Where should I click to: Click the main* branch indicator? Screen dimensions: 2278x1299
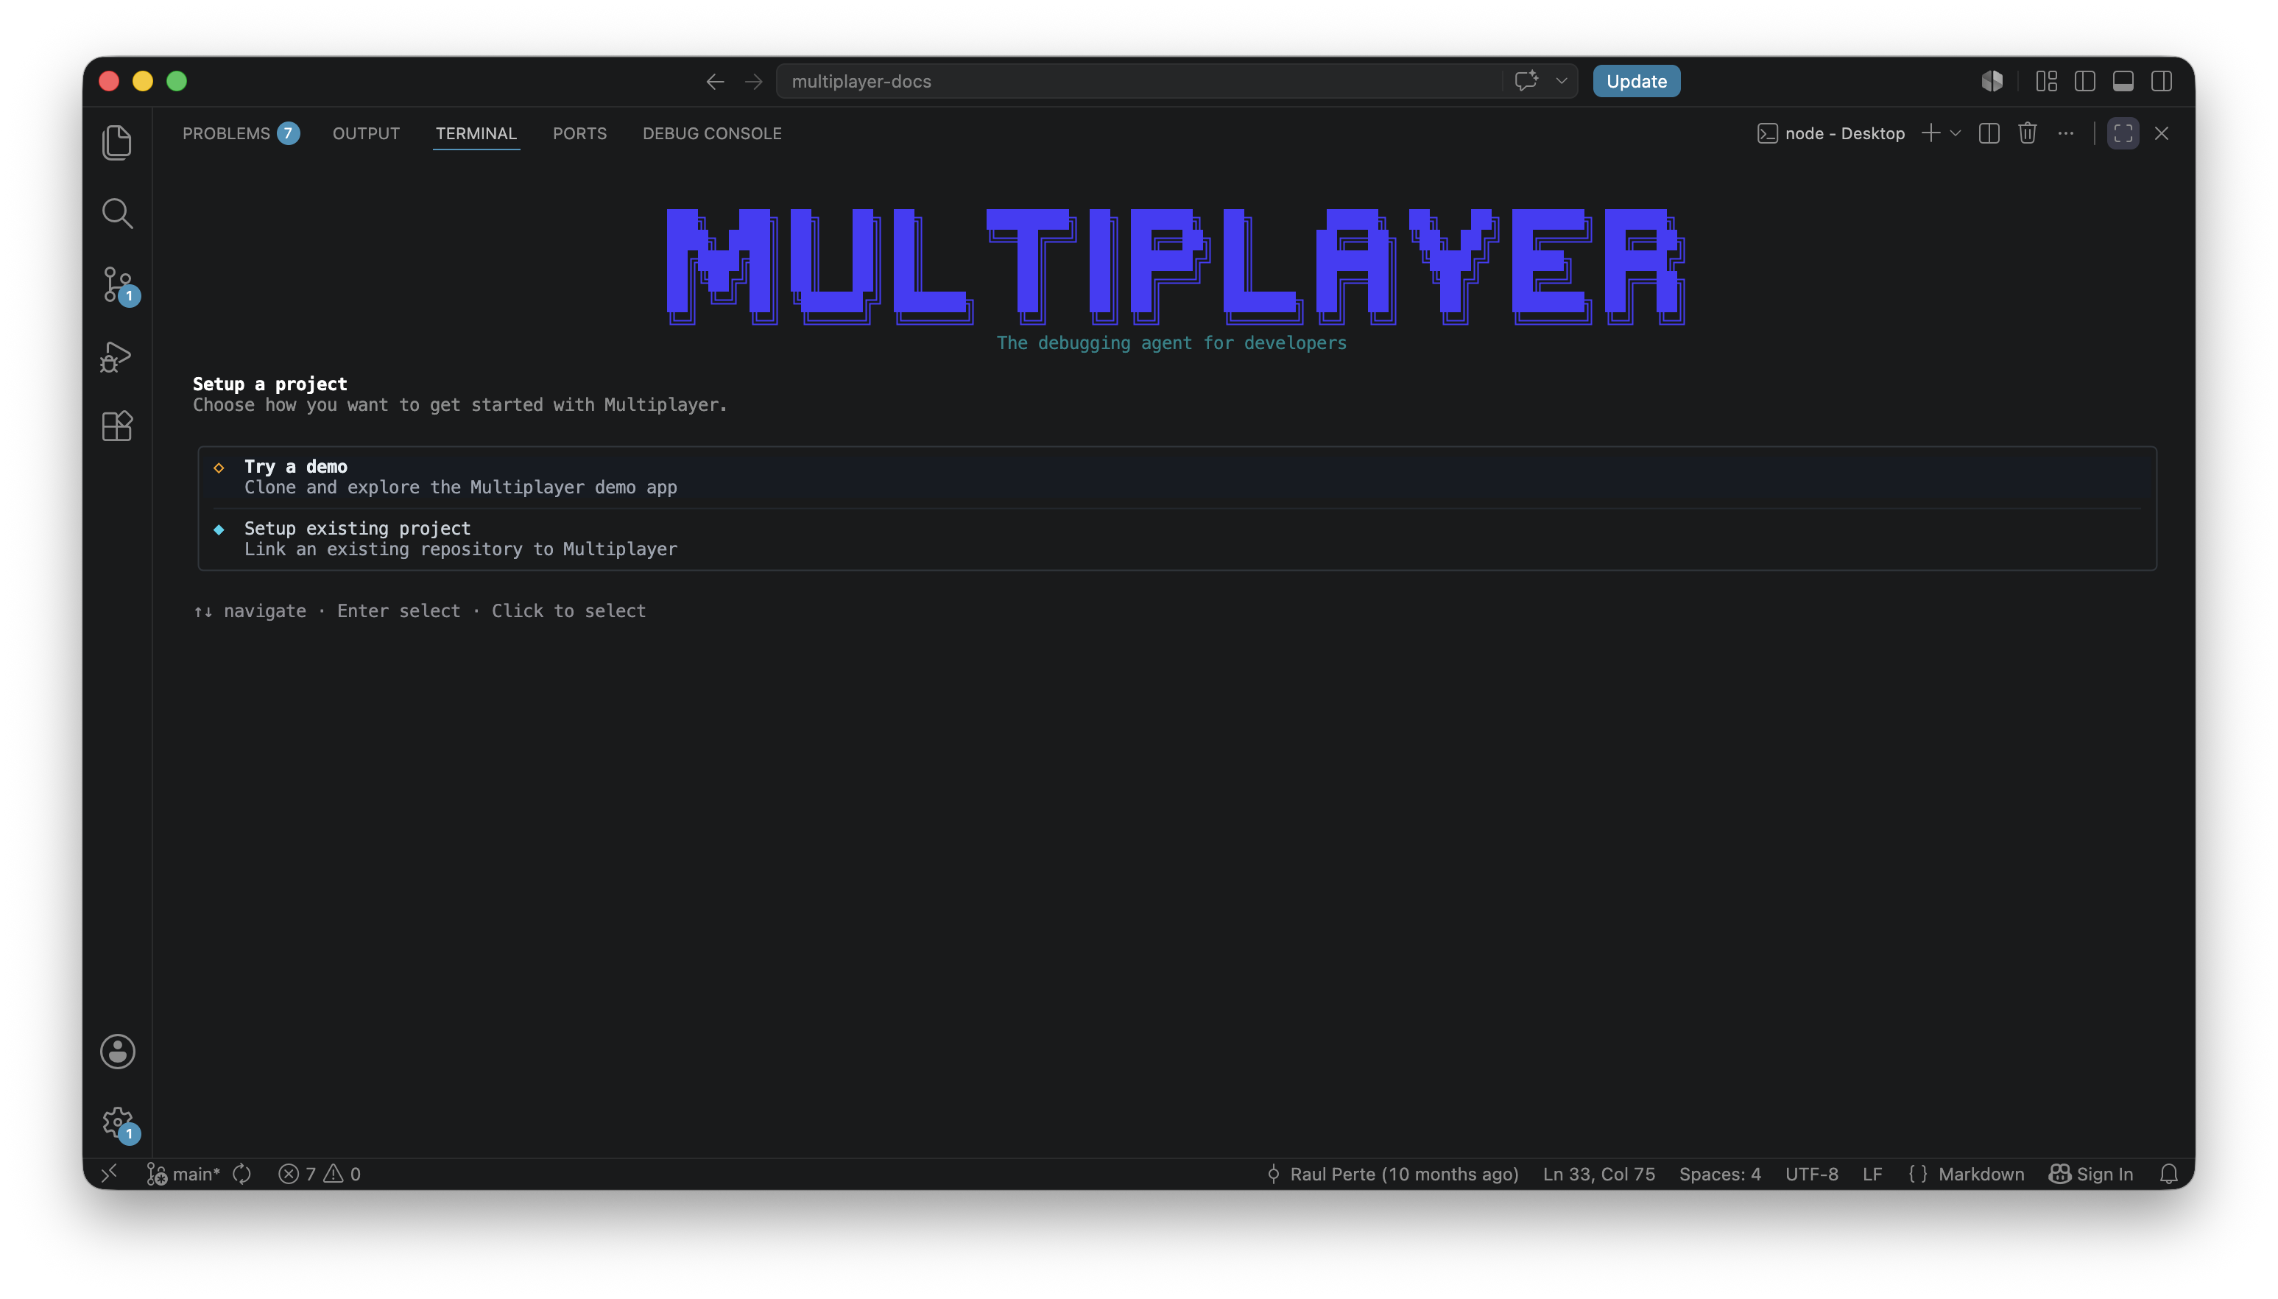click(183, 1173)
